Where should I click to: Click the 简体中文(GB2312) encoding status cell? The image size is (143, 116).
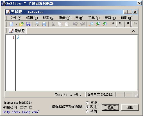coord(100,94)
